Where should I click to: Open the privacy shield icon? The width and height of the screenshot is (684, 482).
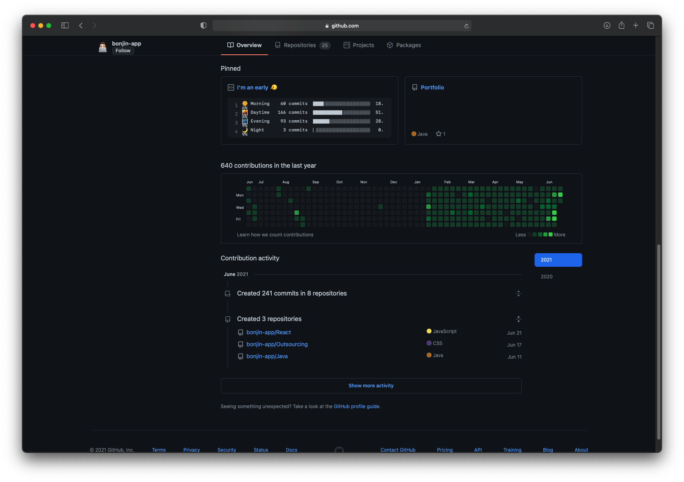click(x=203, y=26)
